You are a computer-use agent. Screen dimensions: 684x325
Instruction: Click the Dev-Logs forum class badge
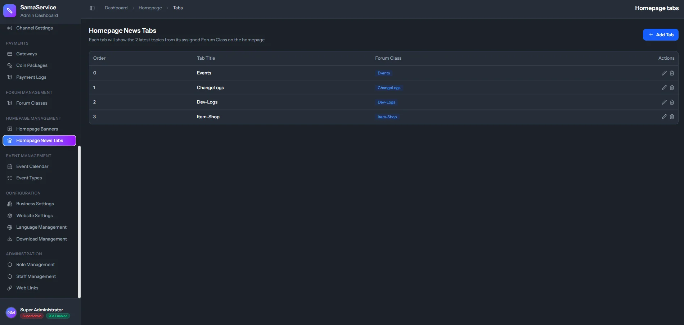click(386, 102)
